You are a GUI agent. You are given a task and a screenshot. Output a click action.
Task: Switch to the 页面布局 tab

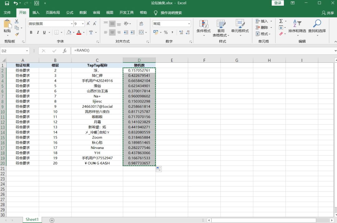point(53,13)
